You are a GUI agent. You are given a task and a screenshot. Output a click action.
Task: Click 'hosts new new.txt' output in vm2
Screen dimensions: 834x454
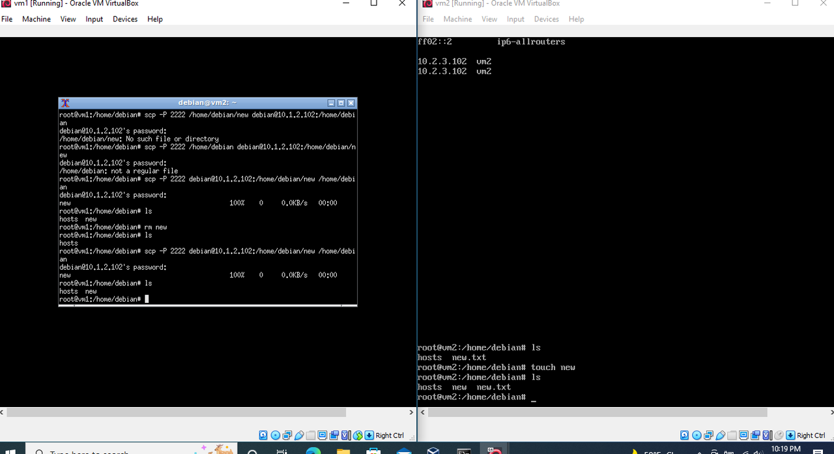click(x=464, y=387)
